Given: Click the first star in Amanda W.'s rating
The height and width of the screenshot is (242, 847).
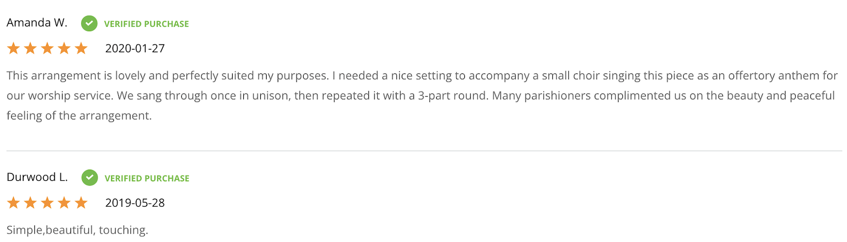Looking at the screenshot, I should click(x=13, y=49).
